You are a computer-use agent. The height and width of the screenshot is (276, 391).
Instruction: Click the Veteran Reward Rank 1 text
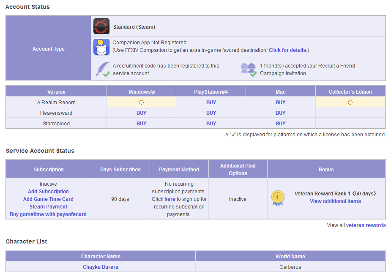335,194
